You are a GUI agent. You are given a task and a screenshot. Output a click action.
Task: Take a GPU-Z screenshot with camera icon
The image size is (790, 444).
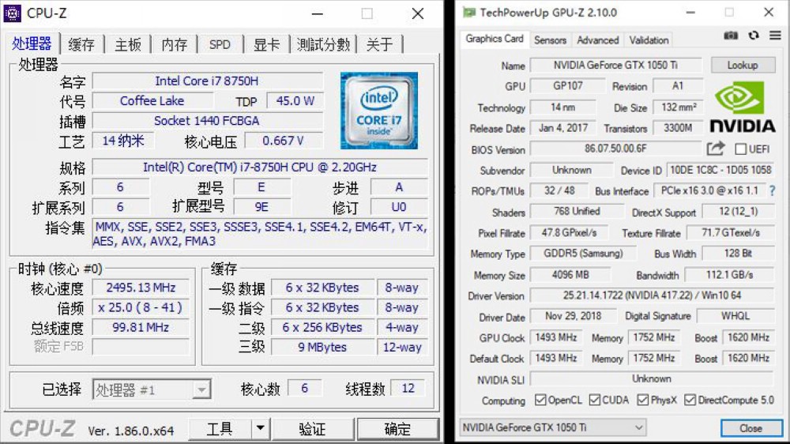[x=732, y=36]
